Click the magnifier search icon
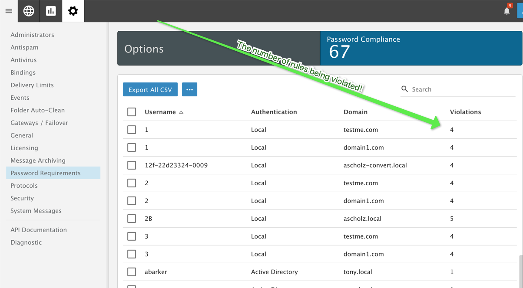Image resolution: width=523 pixels, height=288 pixels. point(404,89)
